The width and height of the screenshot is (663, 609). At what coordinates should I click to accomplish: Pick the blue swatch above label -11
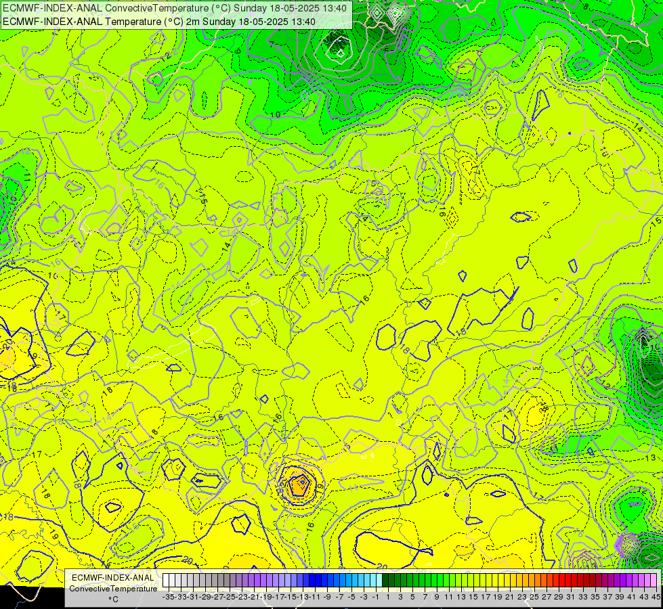point(312,580)
